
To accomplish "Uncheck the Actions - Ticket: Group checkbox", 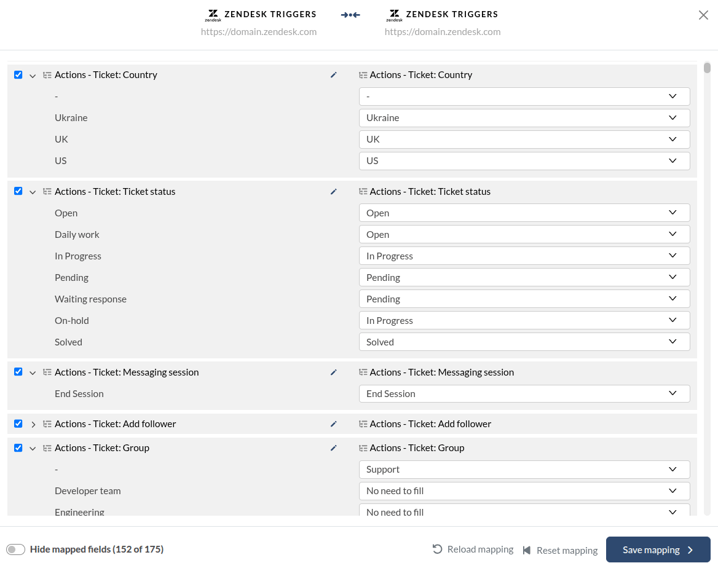I will point(18,447).
